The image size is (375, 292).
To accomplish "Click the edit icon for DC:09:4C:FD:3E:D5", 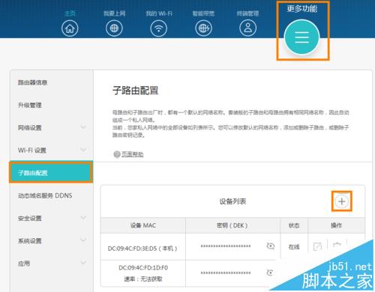I will [317, 246].
